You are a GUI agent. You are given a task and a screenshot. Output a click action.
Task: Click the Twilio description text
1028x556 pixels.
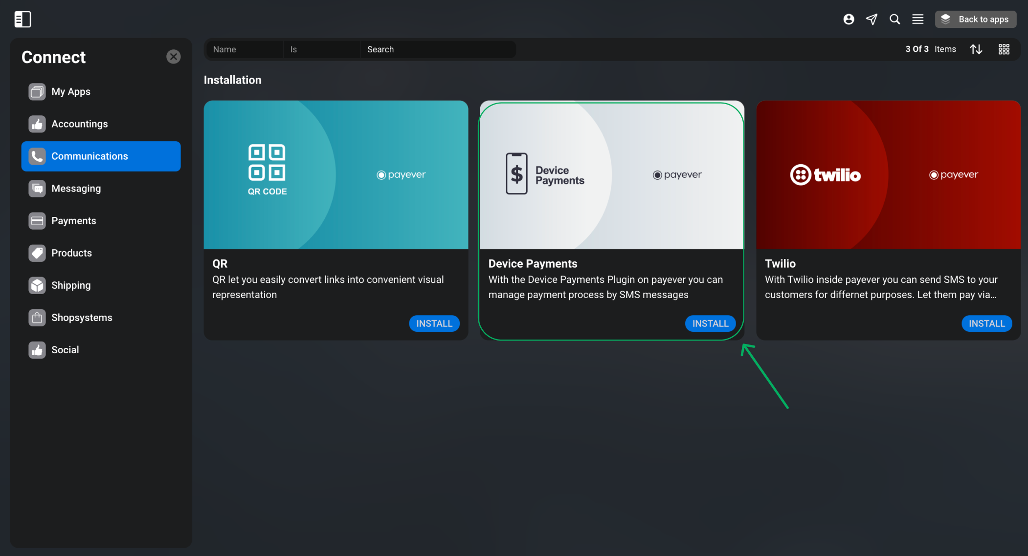coord(881,287)
